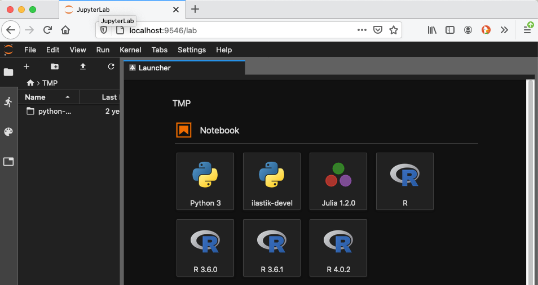Open the Pocket save icon
538x285 pixels.
click(378, 30)
